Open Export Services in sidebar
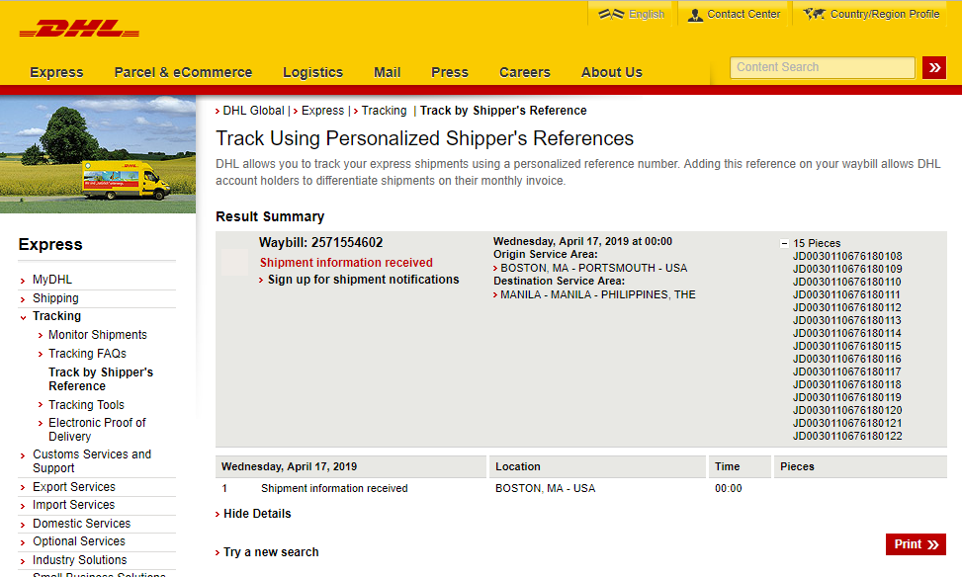The height and width of the screenshot is (577, 962). point(73,487)
